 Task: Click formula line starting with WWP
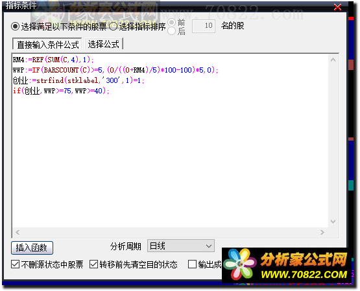115,70
